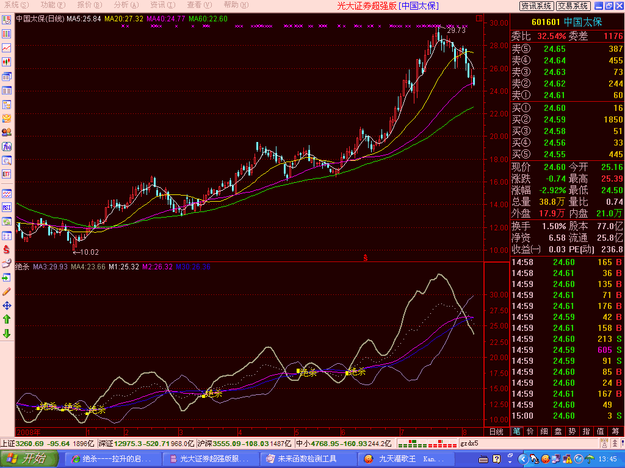Image resolution: width=625 pixels, height=468 pixels.
Task: Click the wavy indicator lines icon
Action: 6,194
